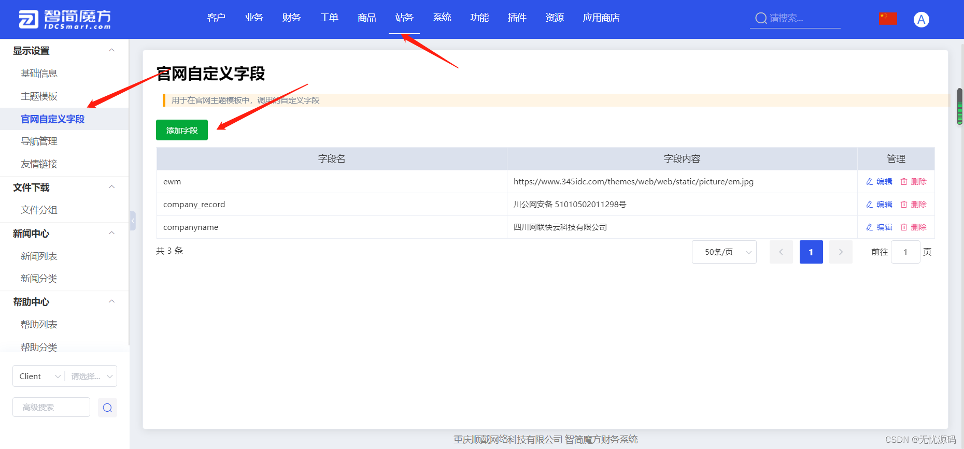Image resolution: width=964 pixels, height=449 pixels.
Task: Click the page scrollbar on the right
Action: click(959, 106)
